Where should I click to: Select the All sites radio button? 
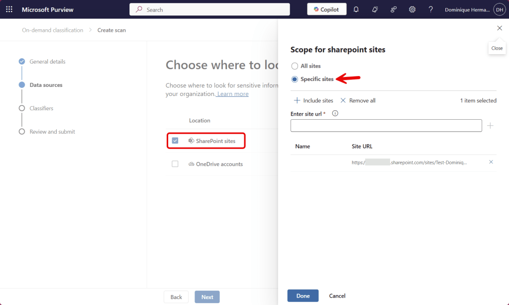[x=294, y=66]
